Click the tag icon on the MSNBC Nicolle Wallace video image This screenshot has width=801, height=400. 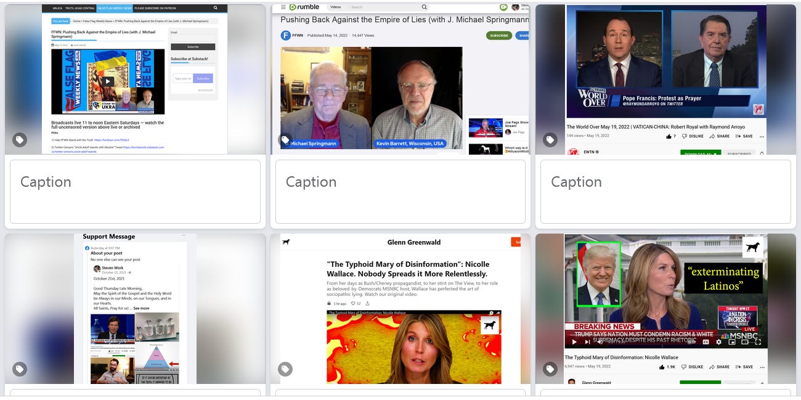[550, 369]
